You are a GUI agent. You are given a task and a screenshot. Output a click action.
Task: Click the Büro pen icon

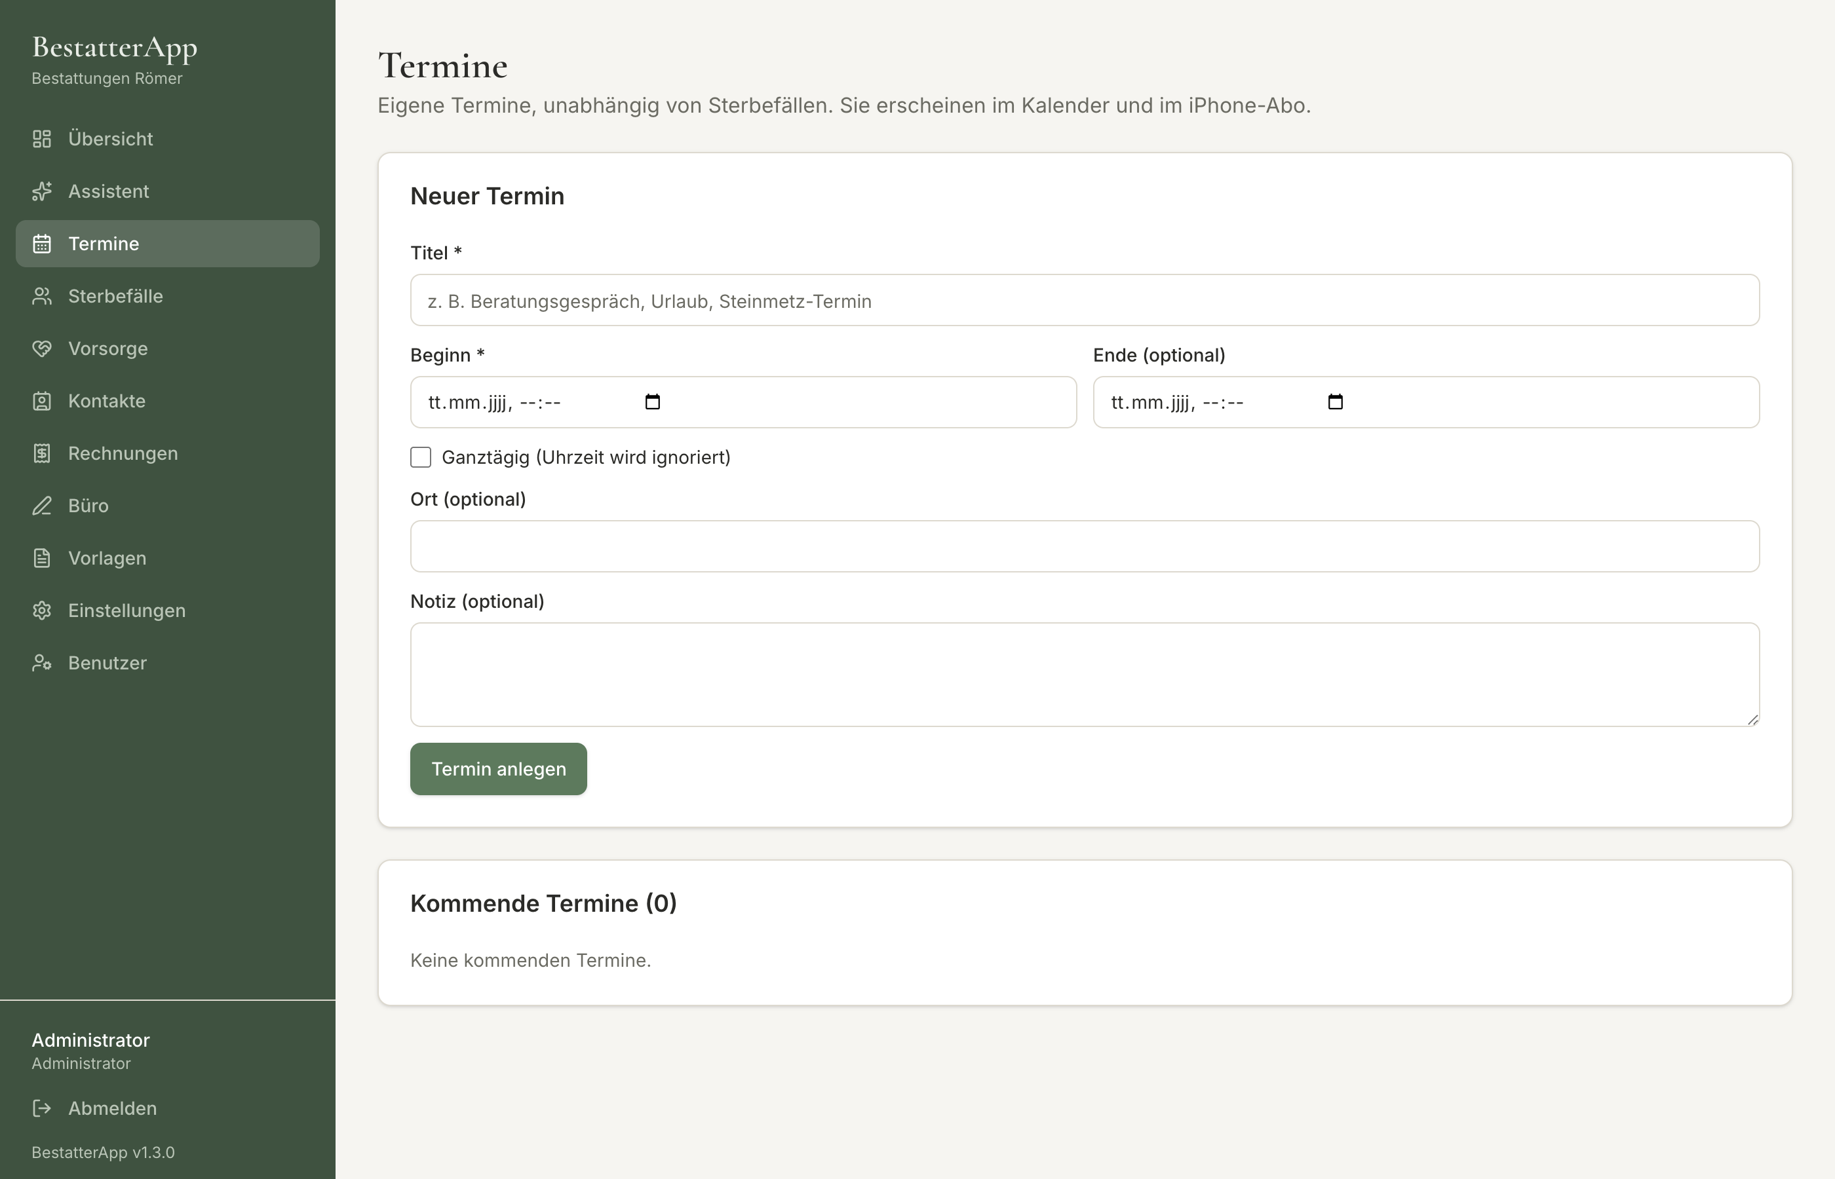41,506
